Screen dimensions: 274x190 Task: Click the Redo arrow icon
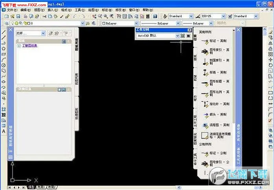(x=83, y=16)
